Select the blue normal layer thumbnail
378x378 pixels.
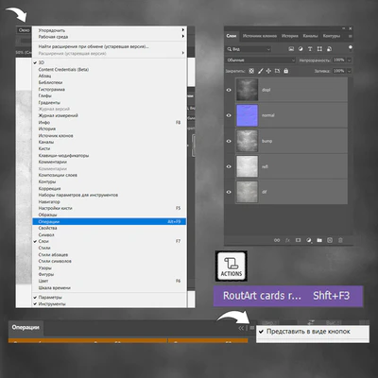pos(247,115)
